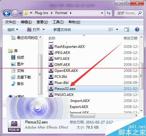Sort by the 名称 column header
The width and height of the screenshot is (146, 136).
(x=52, y=38)
